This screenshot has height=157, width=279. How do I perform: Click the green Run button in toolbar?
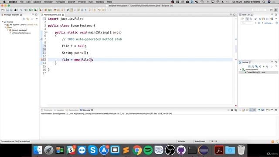click(30, 10)
